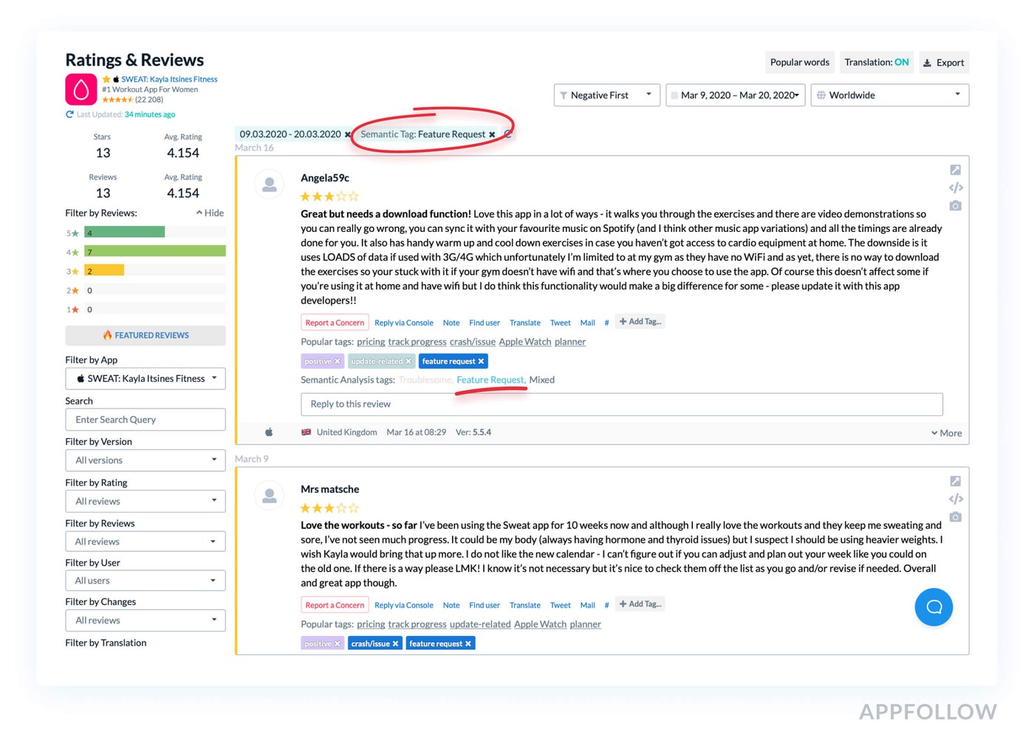Filter by 3 star rating bar
The height and width of the screenshot is (738, 1034).
click(x=154, y=271)
